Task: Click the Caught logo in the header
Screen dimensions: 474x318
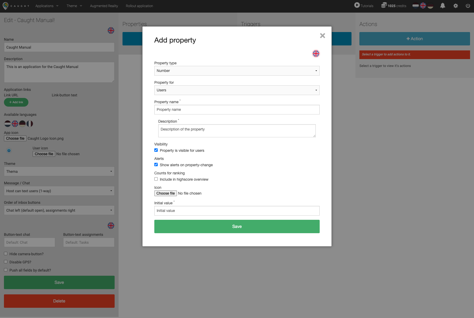Action: pos(5,6)
